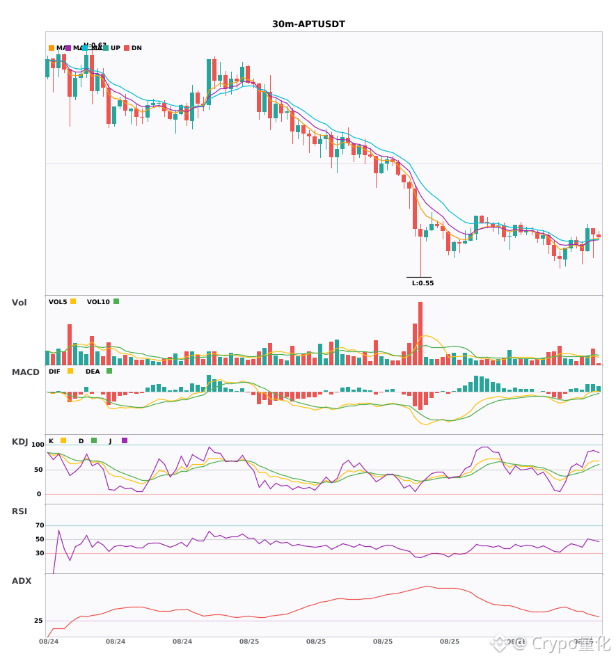Click the 70 axis value in RSI

40,525
